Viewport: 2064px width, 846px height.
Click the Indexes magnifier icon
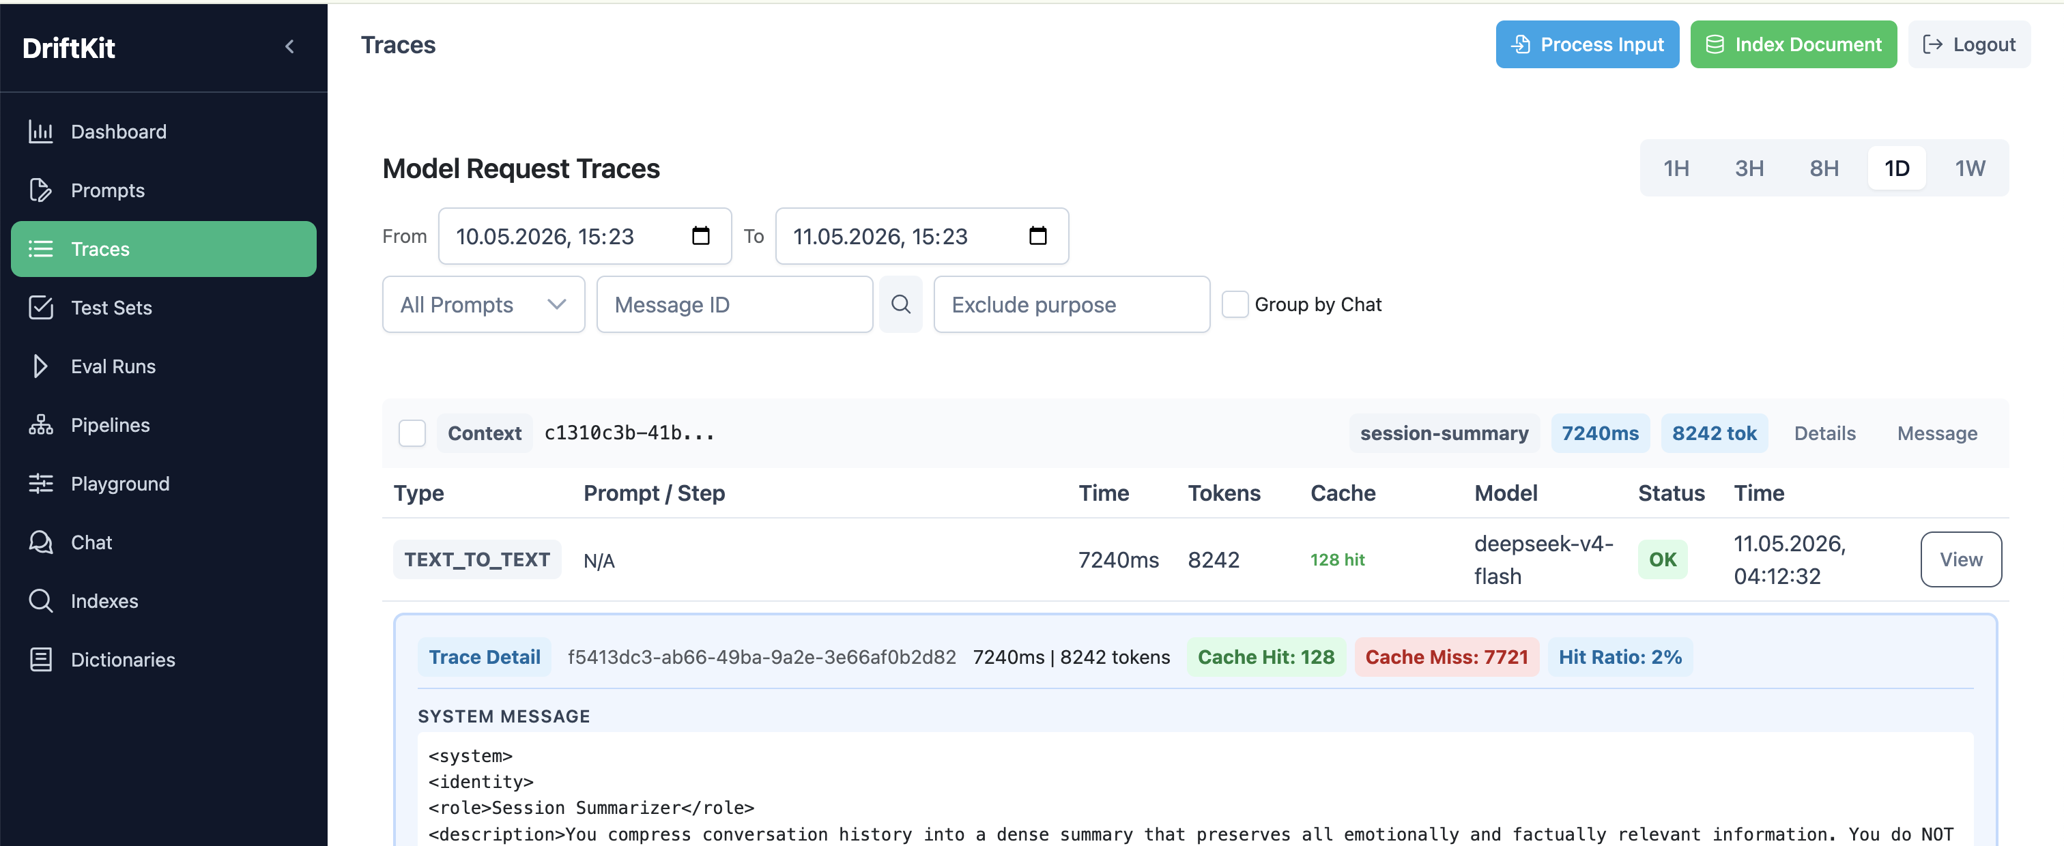click(x=41, y=601)
